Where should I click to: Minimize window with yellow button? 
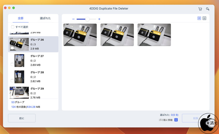(9, 8)
